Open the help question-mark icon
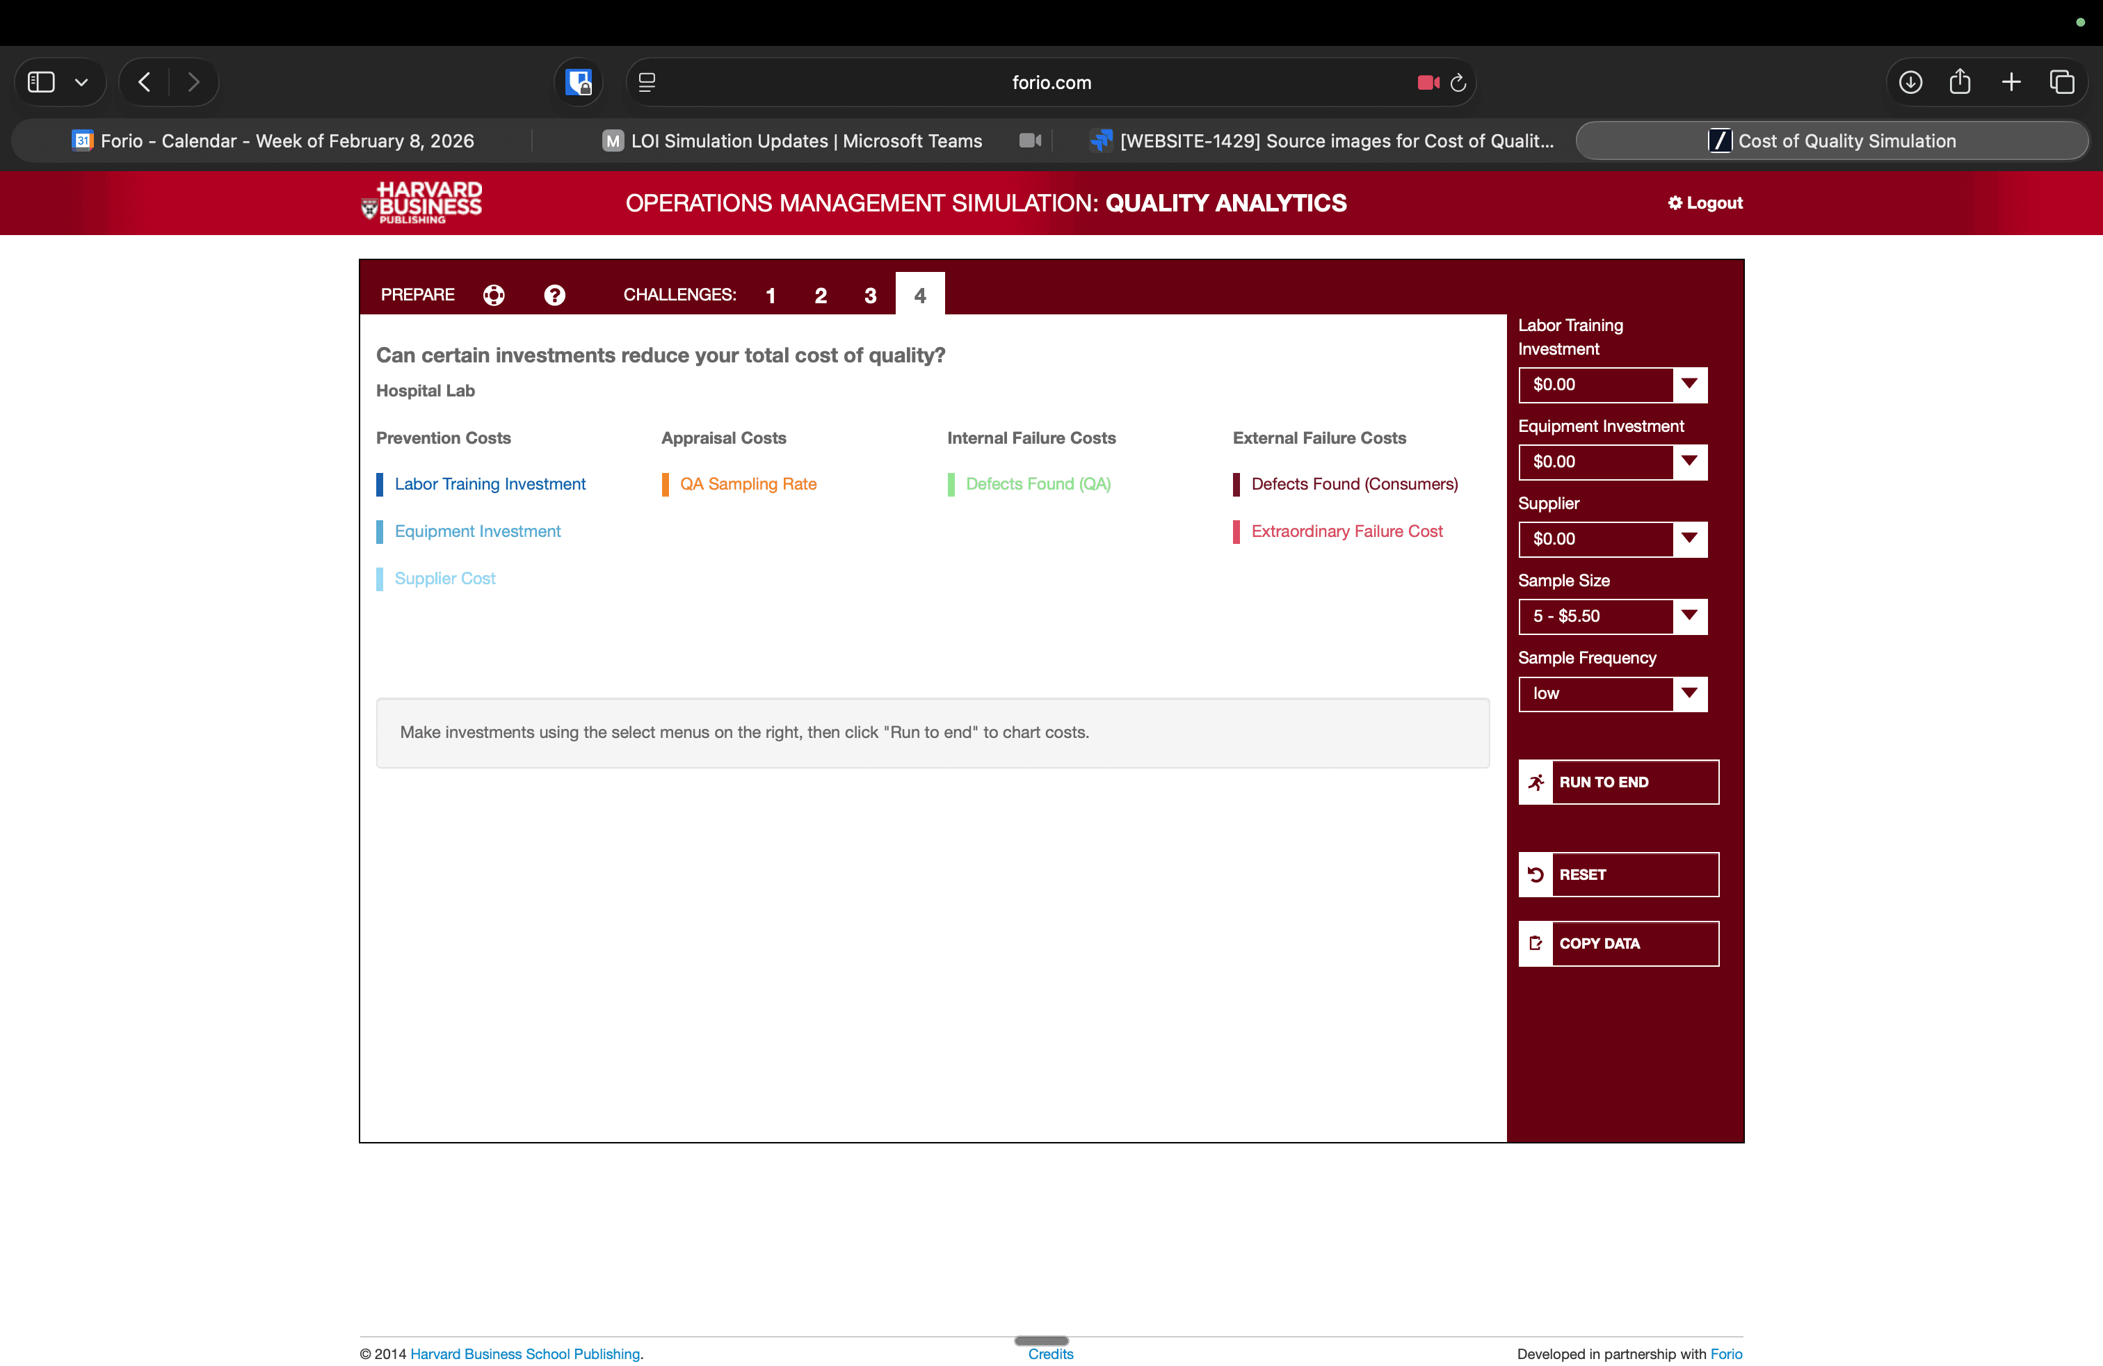The image size is (2103, 1366). (554, 295)
